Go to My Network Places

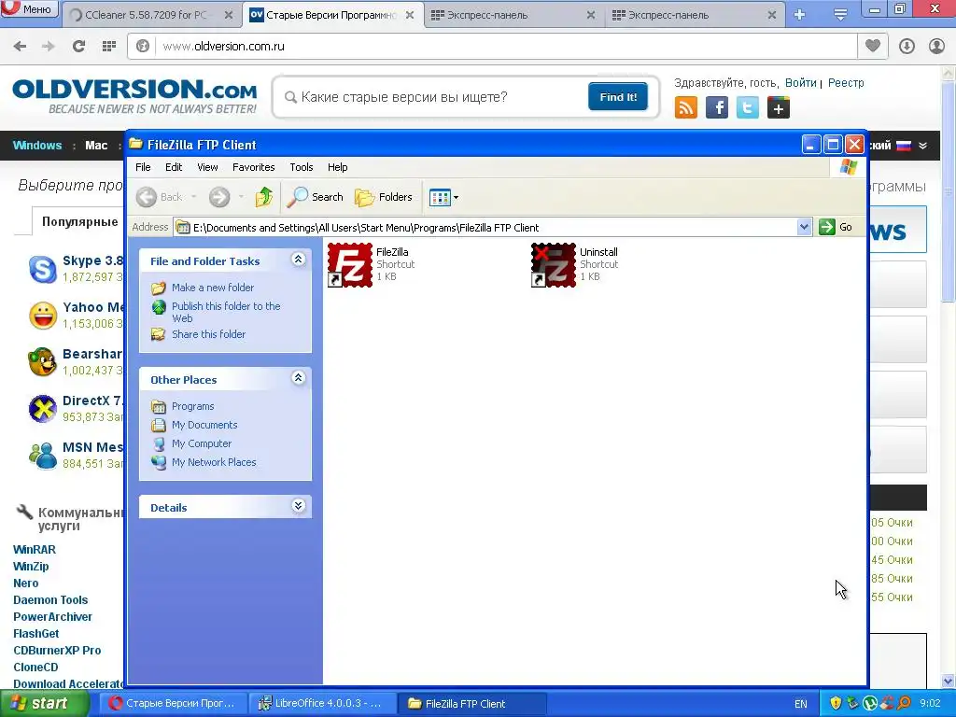click(214, 462)
